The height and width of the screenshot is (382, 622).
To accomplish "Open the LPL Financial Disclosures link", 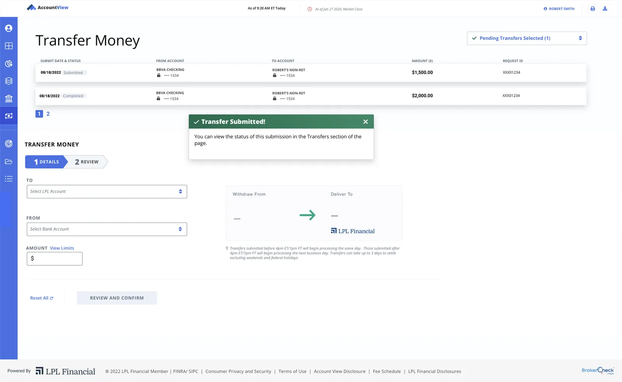I will (x=435, y=372).
